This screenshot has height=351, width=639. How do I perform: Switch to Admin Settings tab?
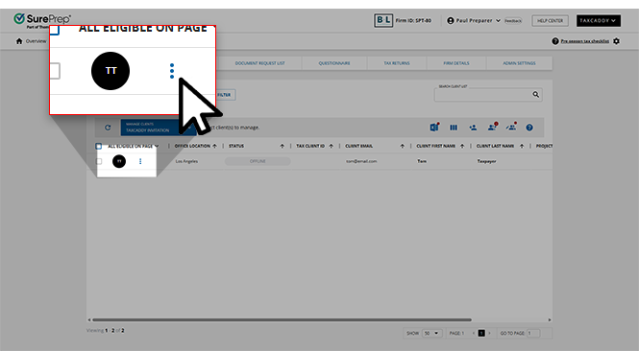click(519, 63)
